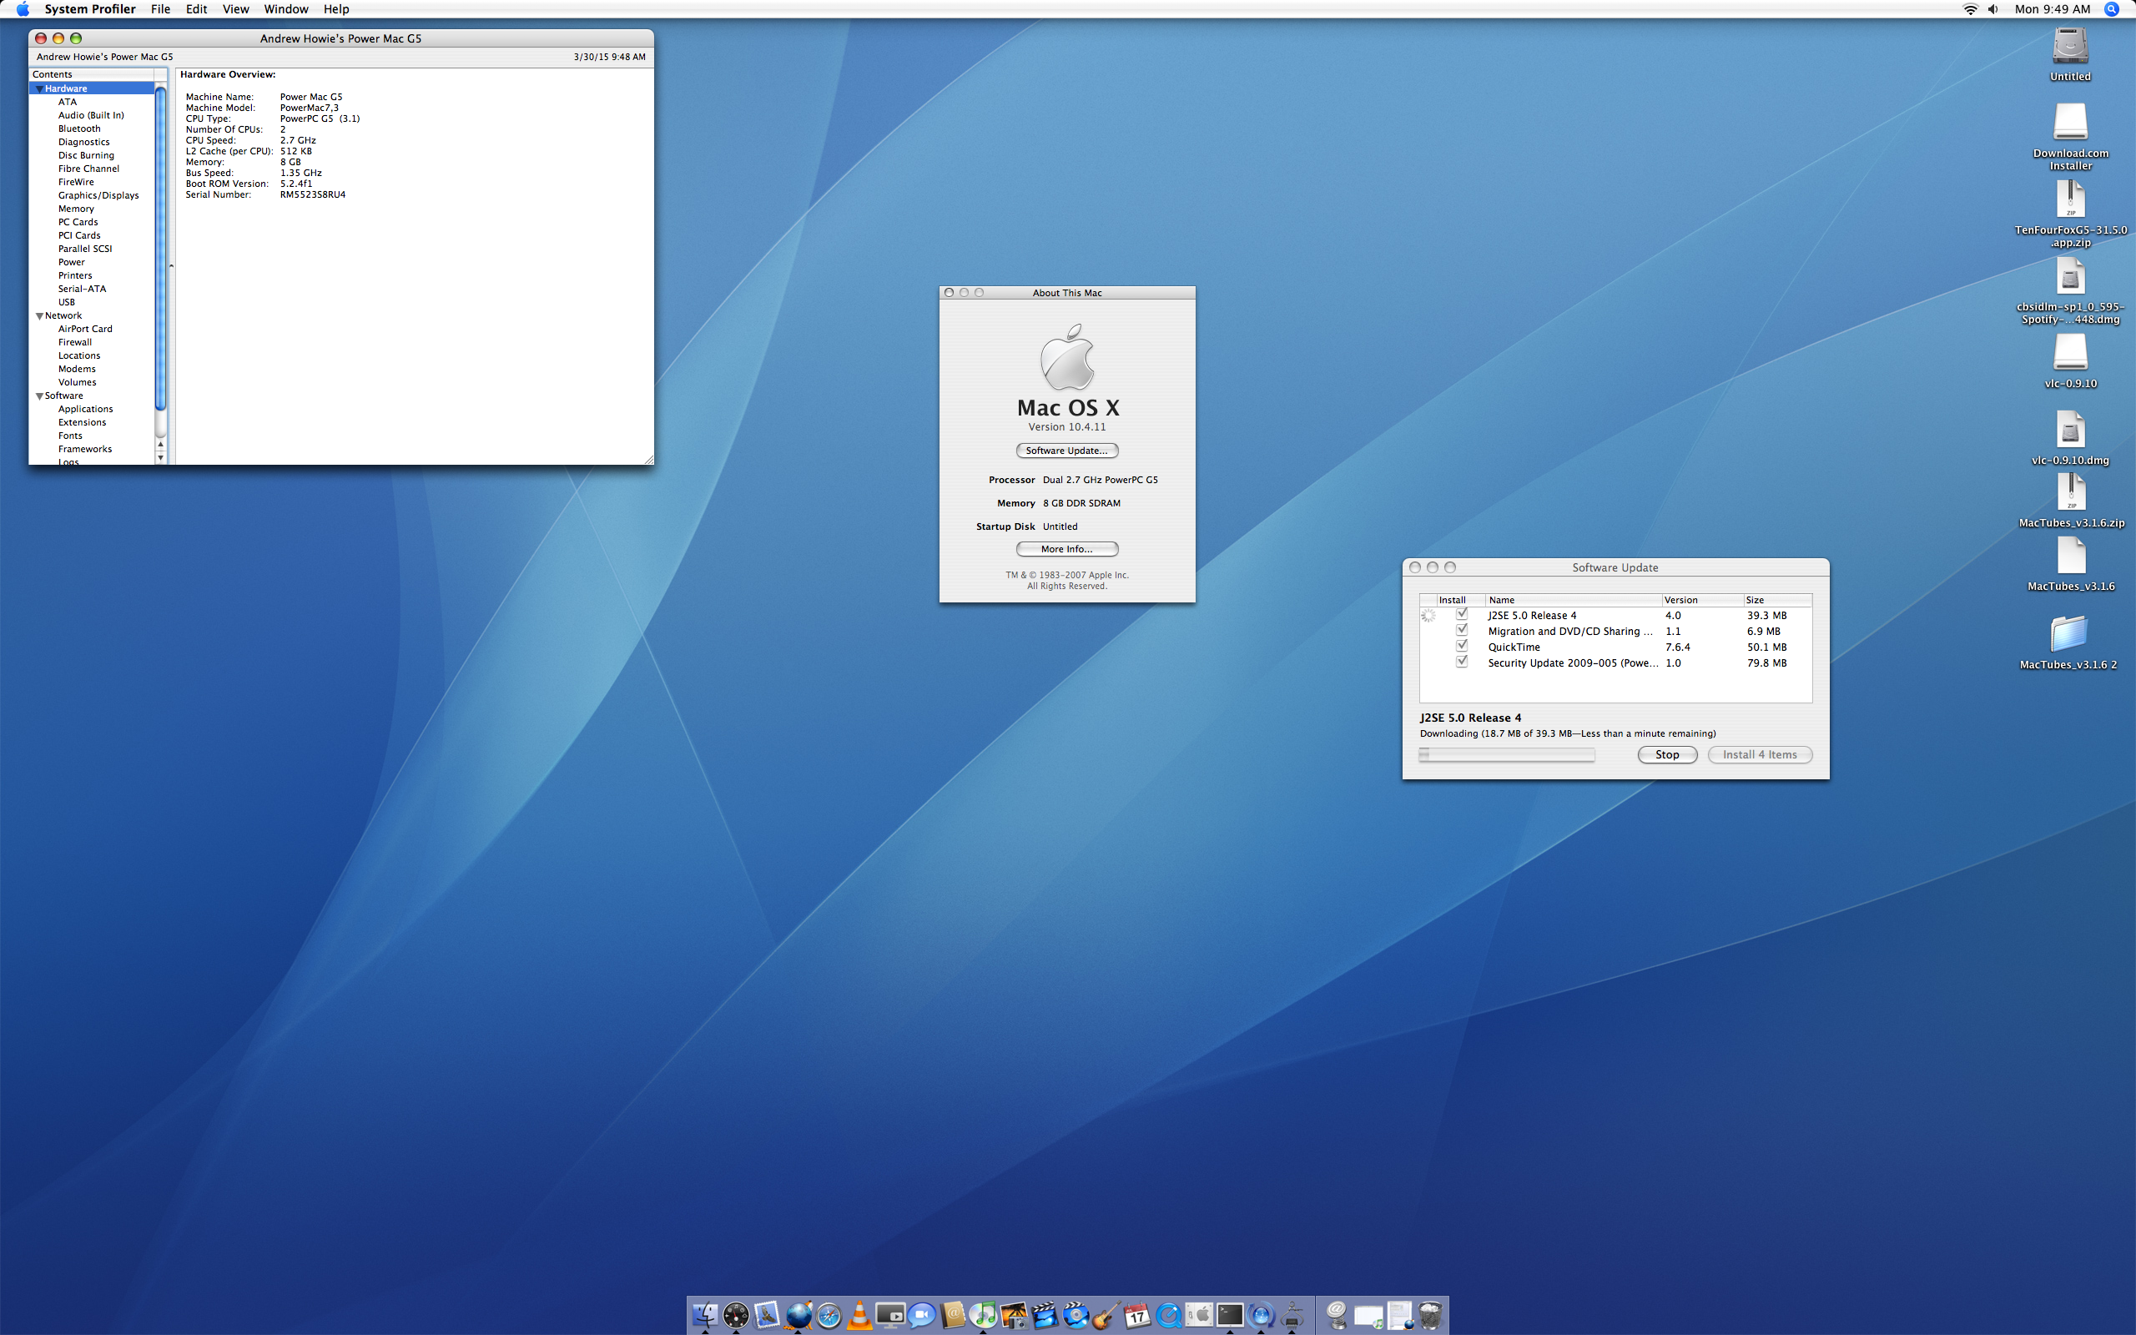Uncheck the QuickTime install checkbox
Viewport: 2136px width, 1335px height.
[x=1462, y=647]
